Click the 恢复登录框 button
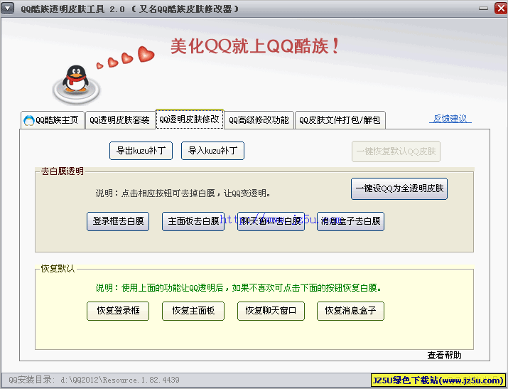The height and width of the screenshot is (389, 508). tap(118, 311)
